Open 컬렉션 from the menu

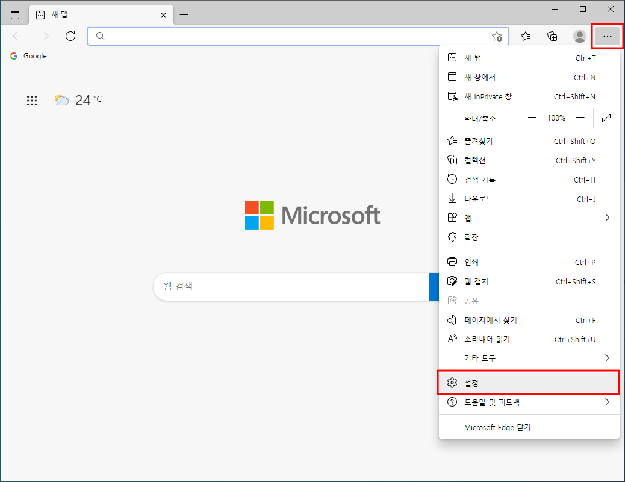[x=529, y=160]
